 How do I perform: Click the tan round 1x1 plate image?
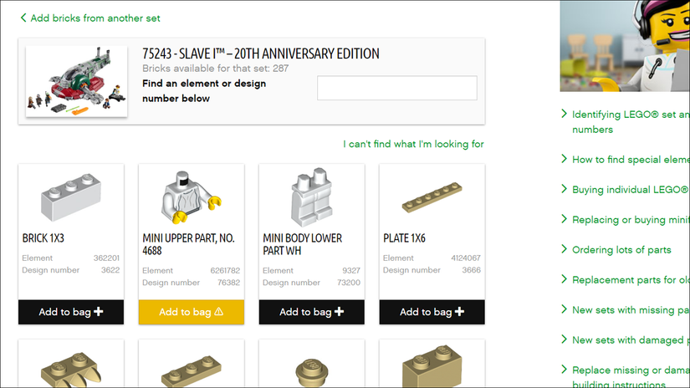pyautogui.click(x=311, y=369)
